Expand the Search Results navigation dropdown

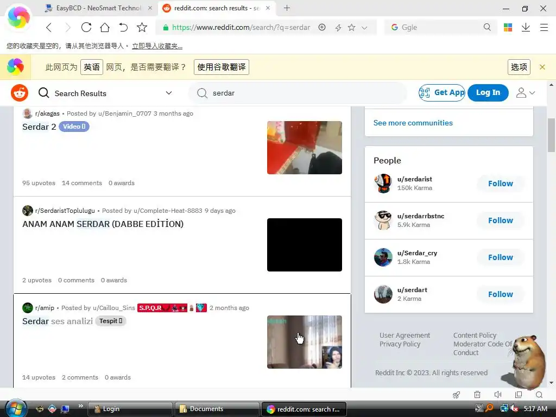pos(169,93)
